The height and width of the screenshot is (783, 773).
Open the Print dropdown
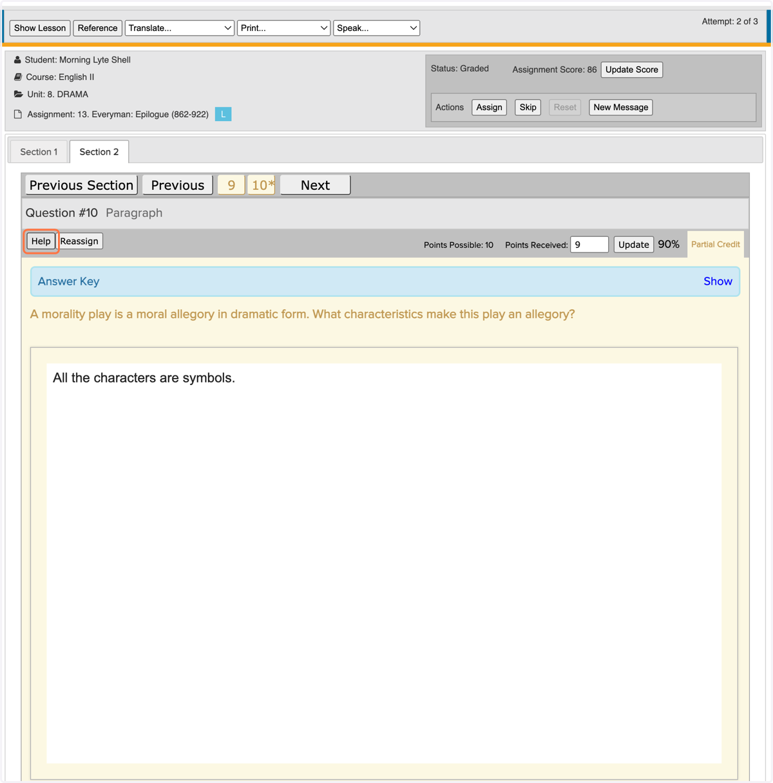[283, 28]
